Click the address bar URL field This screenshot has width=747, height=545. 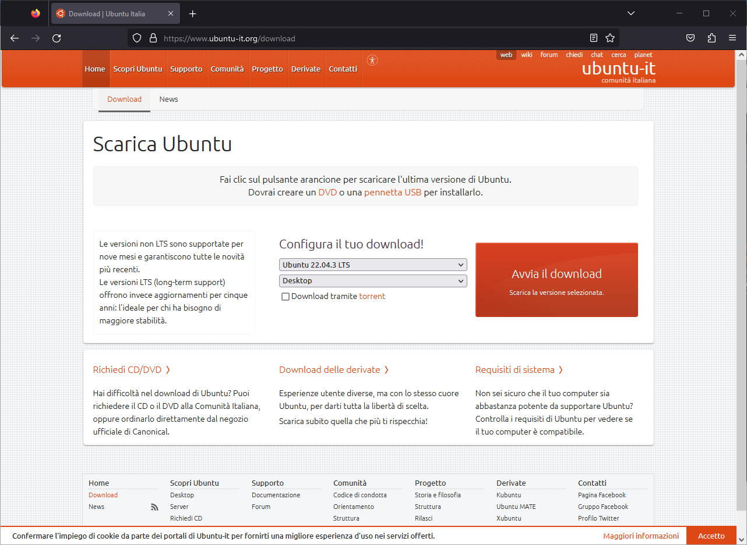click(373, 38)
